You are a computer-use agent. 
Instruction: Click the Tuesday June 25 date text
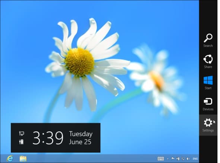[81, 138]
